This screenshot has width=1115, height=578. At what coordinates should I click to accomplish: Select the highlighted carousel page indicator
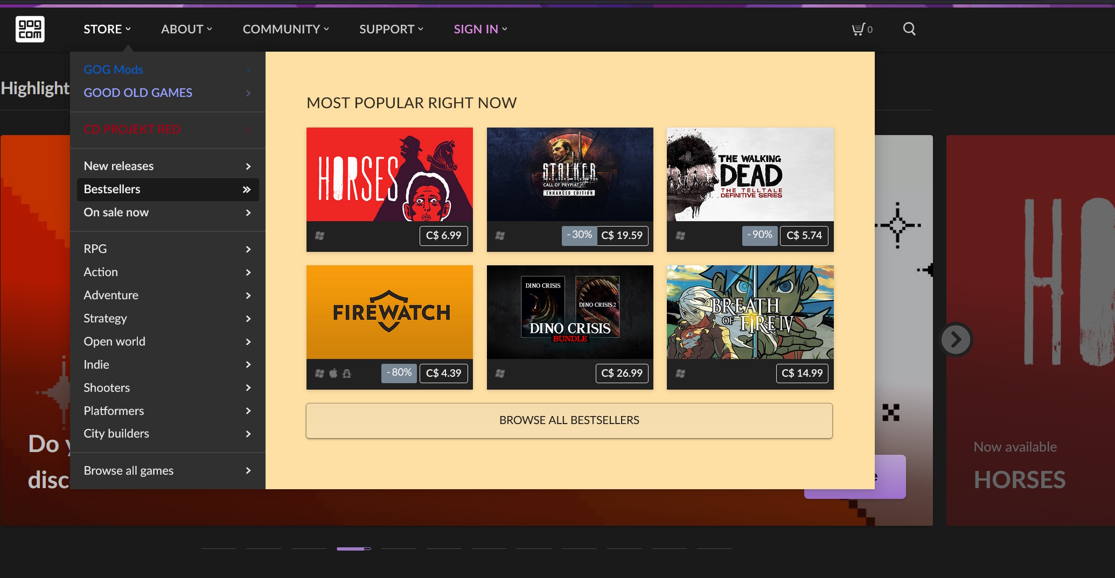click(x=353, y=550)
